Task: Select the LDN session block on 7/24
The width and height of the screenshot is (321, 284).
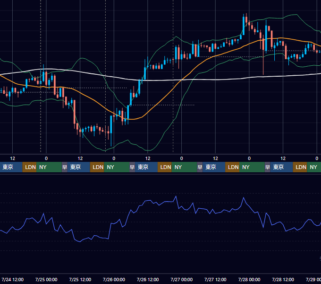Action: coord(29,167)
